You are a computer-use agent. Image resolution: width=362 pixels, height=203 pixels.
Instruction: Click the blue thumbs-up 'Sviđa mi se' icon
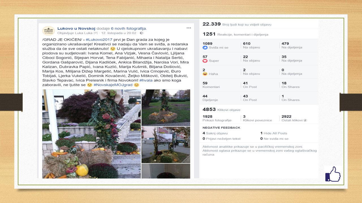click(205, 47)
